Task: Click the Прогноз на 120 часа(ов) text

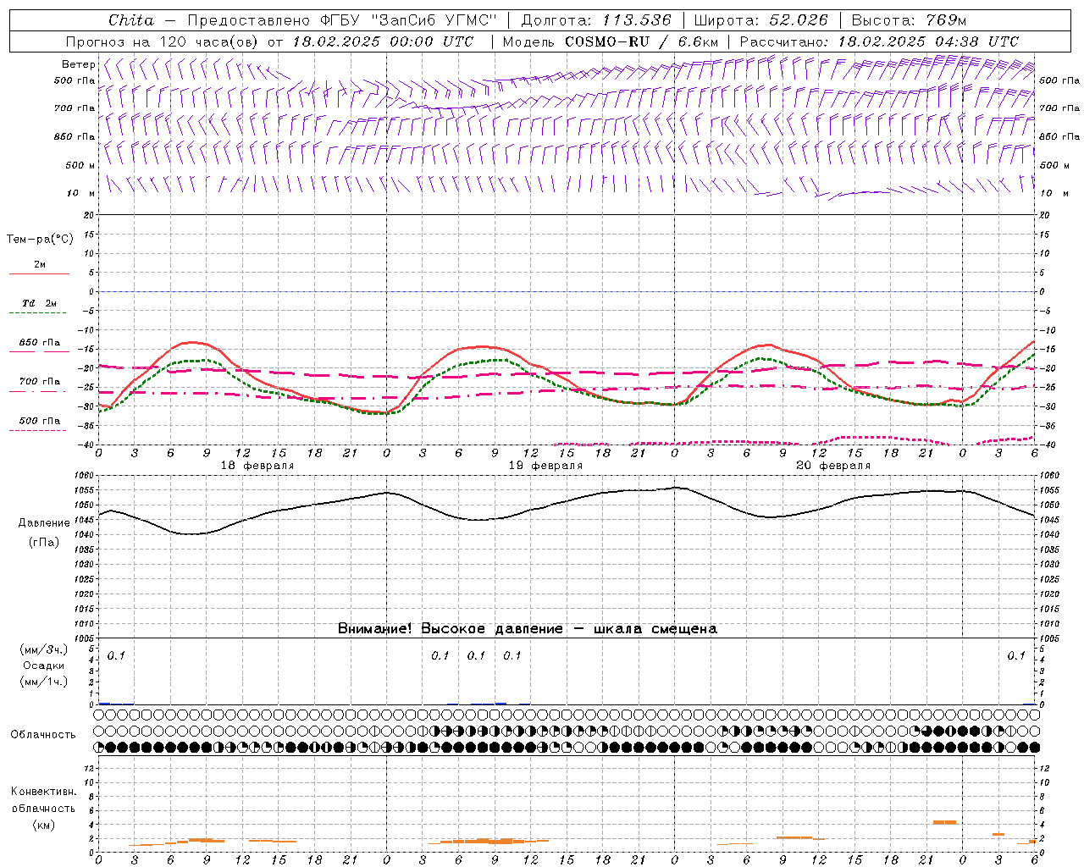Action: coord(163,41)
